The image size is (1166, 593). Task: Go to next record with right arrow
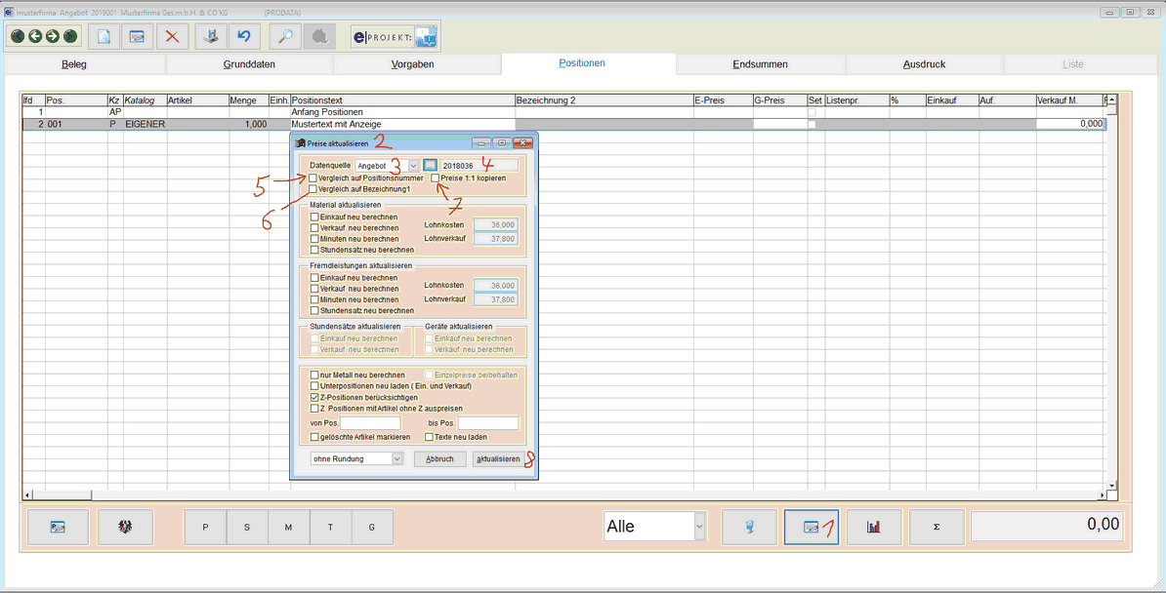pos(52,37)
